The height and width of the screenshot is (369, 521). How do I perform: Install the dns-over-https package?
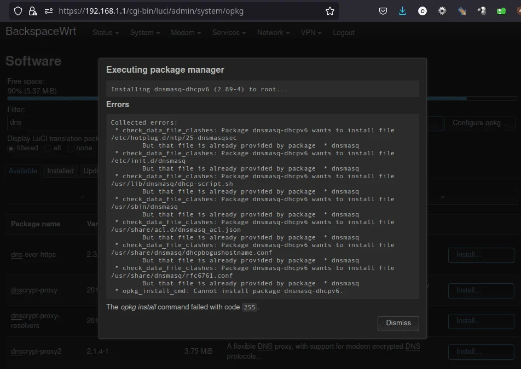click(x=481, y=255)
